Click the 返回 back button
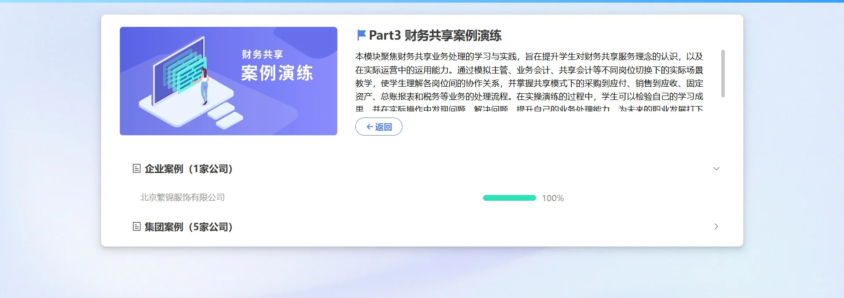This screenshot has width=844, height=298. [379, 127]
